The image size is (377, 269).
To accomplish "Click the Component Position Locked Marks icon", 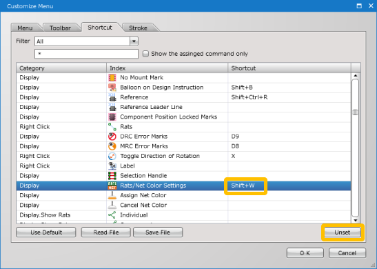I will pos(112,117).
